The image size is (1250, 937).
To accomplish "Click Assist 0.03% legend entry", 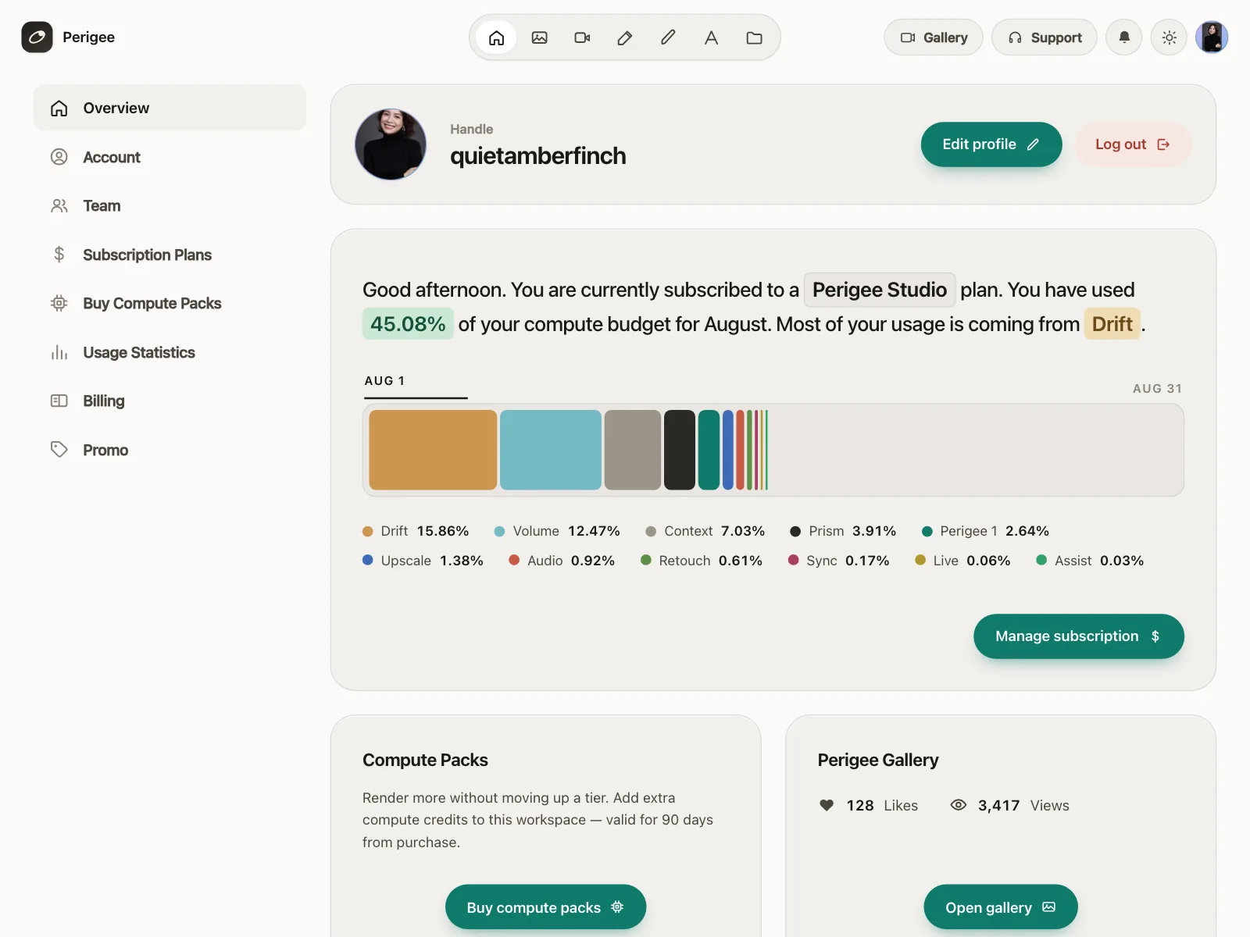I will pyautogui.click(x=1090, y=561).
